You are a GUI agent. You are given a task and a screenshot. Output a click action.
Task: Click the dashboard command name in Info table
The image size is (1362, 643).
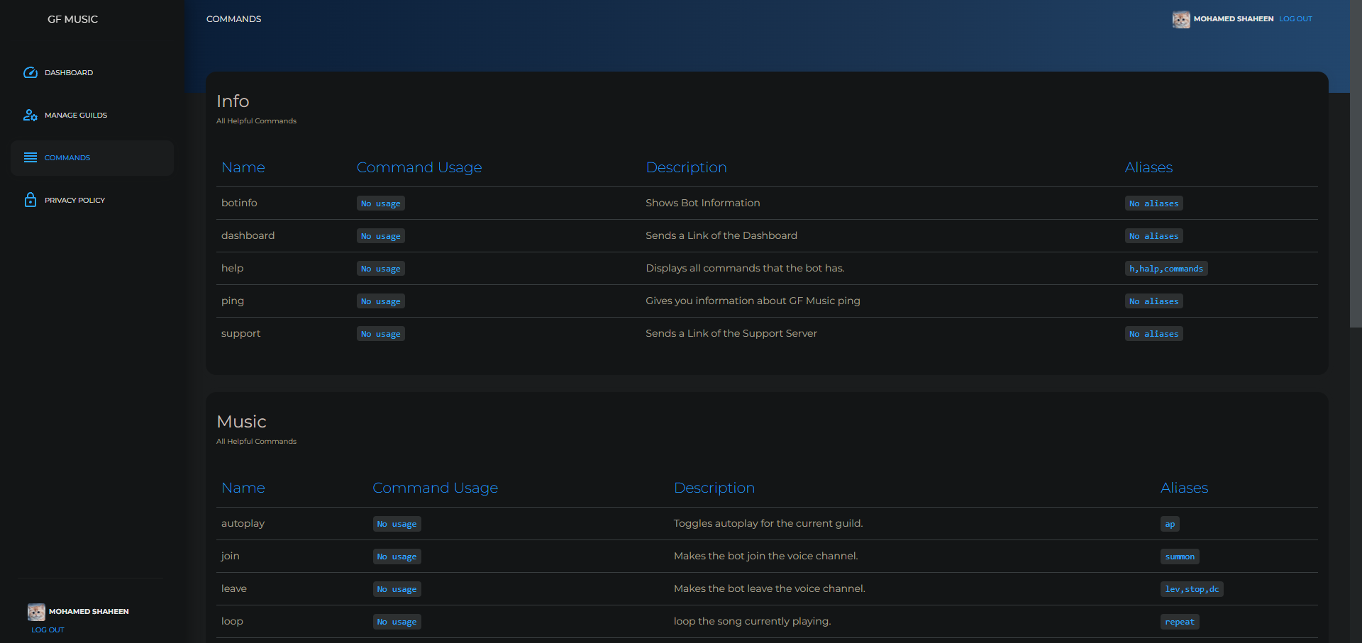click(x=248, y=235)
